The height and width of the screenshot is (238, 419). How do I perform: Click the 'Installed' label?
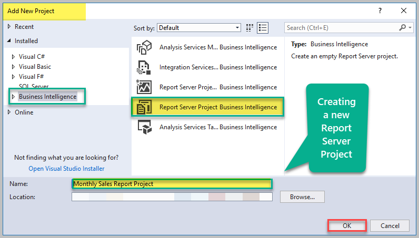pyautogui.click(x=26, y=41)
